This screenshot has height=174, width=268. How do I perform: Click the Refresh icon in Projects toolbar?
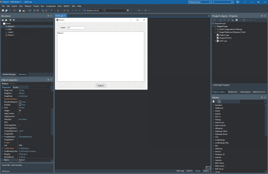[x=228, y=20]
